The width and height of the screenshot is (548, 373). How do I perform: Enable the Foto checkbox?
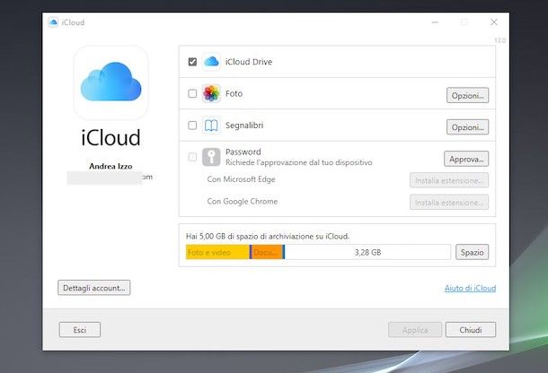tap(192, 93)
